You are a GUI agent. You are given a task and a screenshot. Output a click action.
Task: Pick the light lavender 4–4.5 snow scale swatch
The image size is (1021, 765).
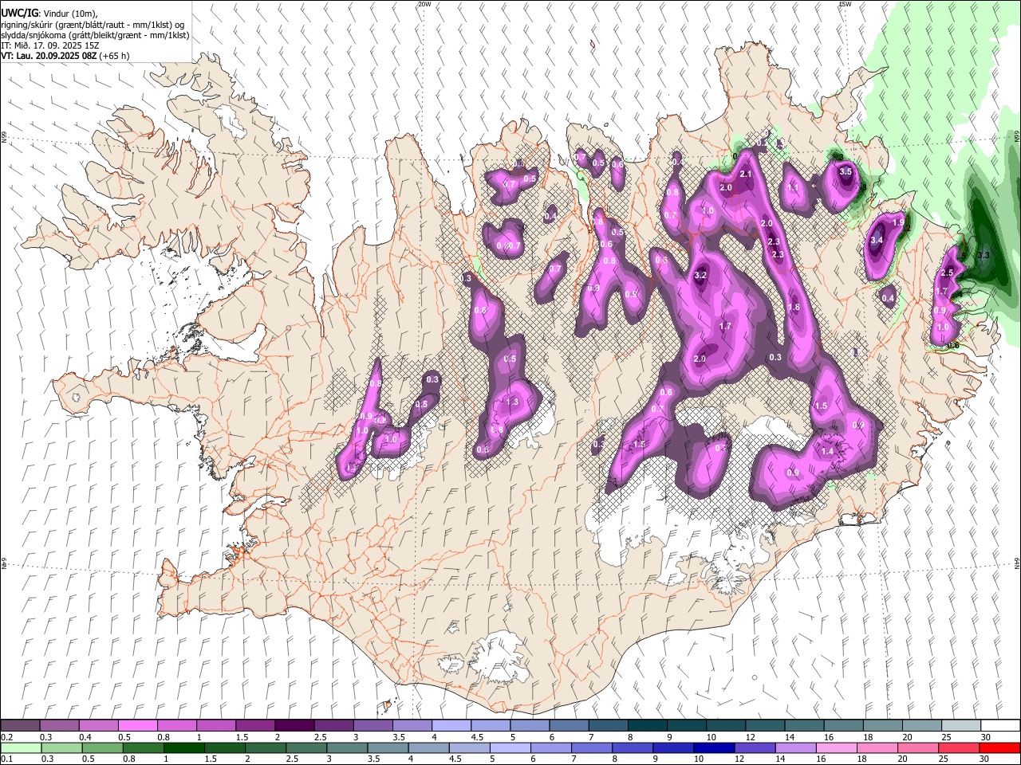pyautogui.click(x=451, y=725)
